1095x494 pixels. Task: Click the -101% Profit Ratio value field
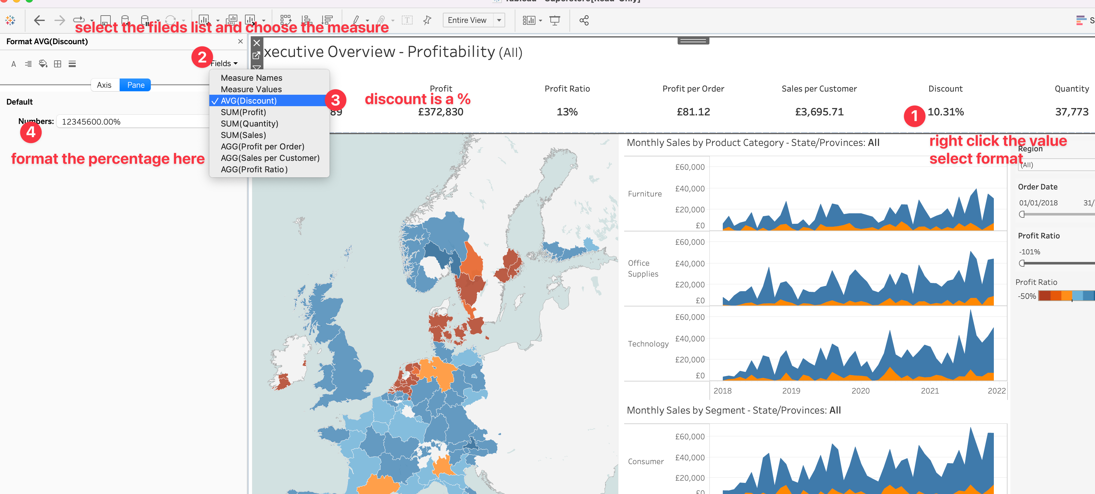(1029, 252)
